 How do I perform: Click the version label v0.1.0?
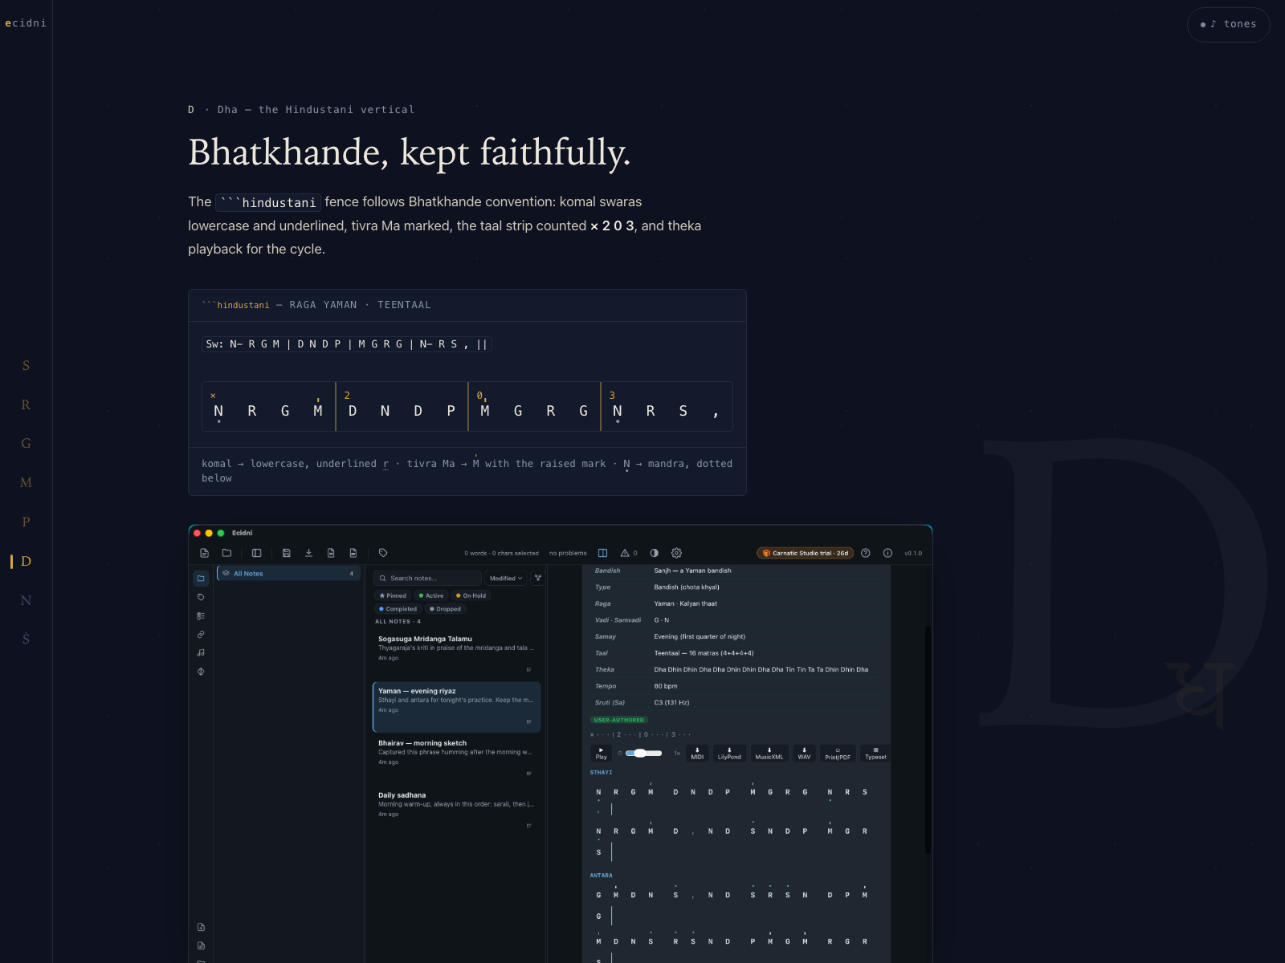point(913,553)
